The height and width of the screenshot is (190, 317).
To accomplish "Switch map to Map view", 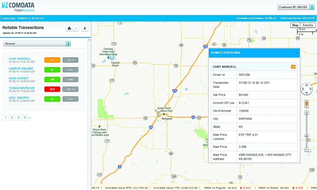I will click(x=295, y=25).
